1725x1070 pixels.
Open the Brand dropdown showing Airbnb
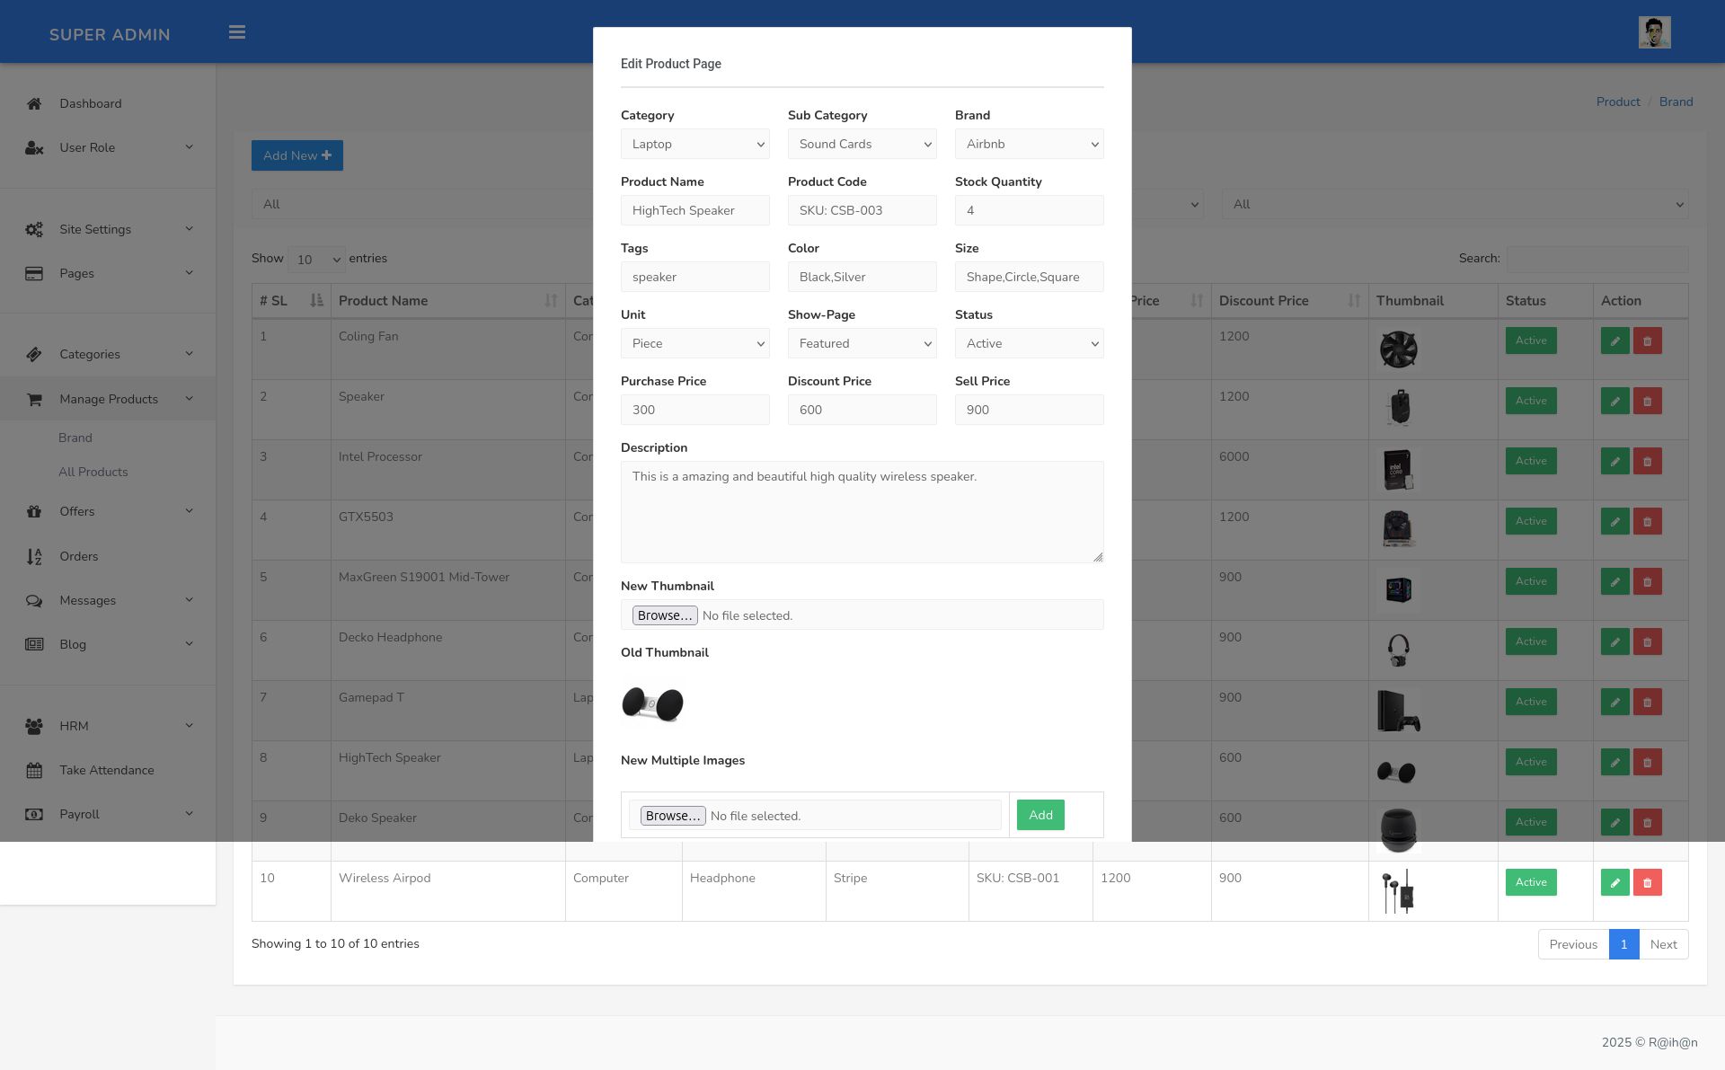point(1029,145)
